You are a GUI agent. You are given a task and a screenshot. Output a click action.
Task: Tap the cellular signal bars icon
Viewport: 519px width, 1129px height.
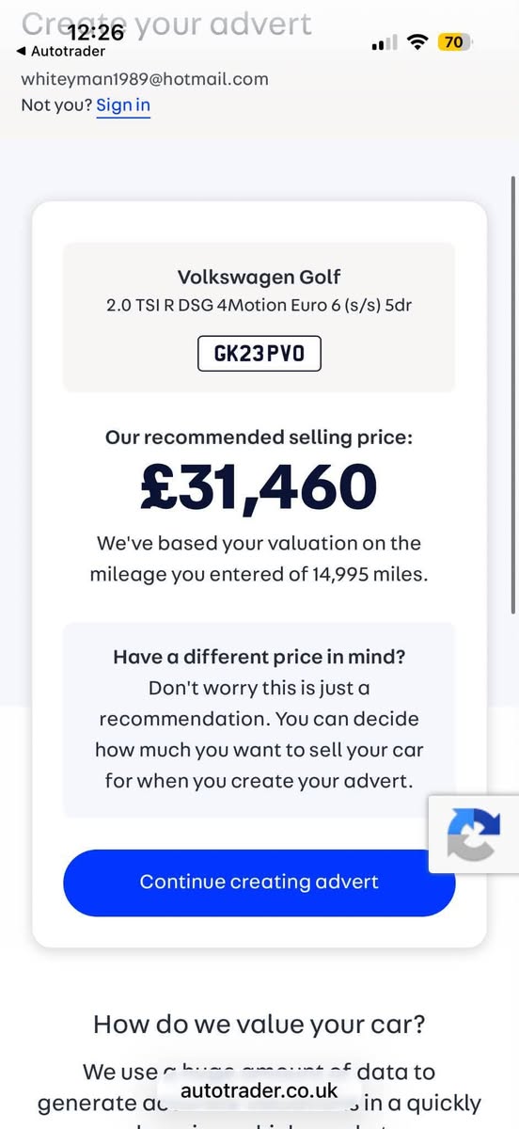[x=384, y=43]
